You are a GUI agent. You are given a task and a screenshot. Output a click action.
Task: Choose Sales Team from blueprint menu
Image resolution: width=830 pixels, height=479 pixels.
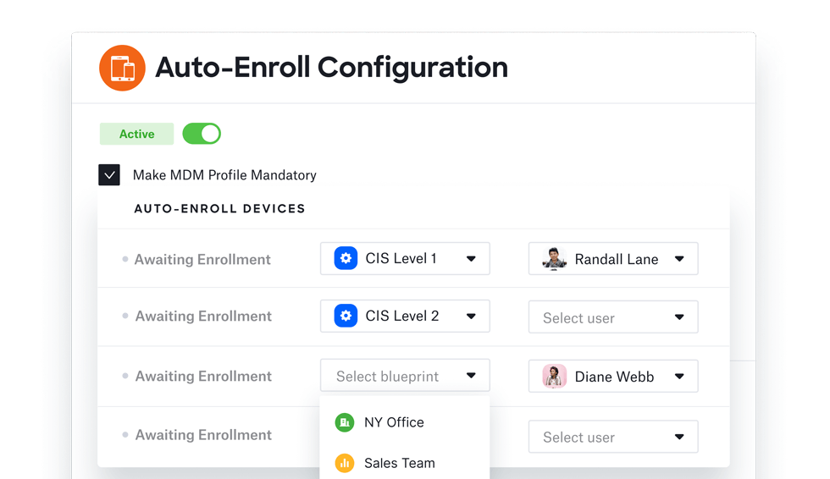click(x=399, y=463)
